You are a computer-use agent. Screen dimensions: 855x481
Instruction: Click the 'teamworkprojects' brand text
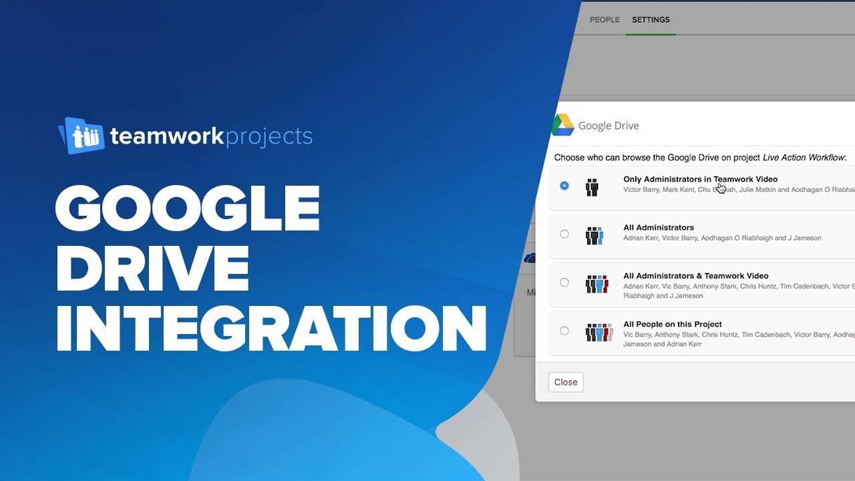tap(211, 136)
